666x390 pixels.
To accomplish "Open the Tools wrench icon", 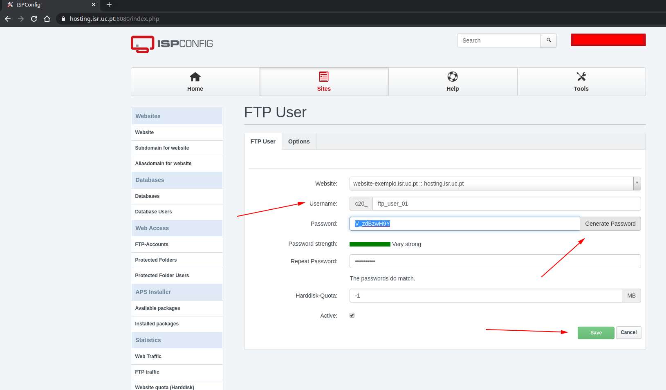I will (581, 77).
